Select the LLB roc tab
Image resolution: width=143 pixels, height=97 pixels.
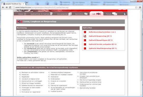point(97,14)
